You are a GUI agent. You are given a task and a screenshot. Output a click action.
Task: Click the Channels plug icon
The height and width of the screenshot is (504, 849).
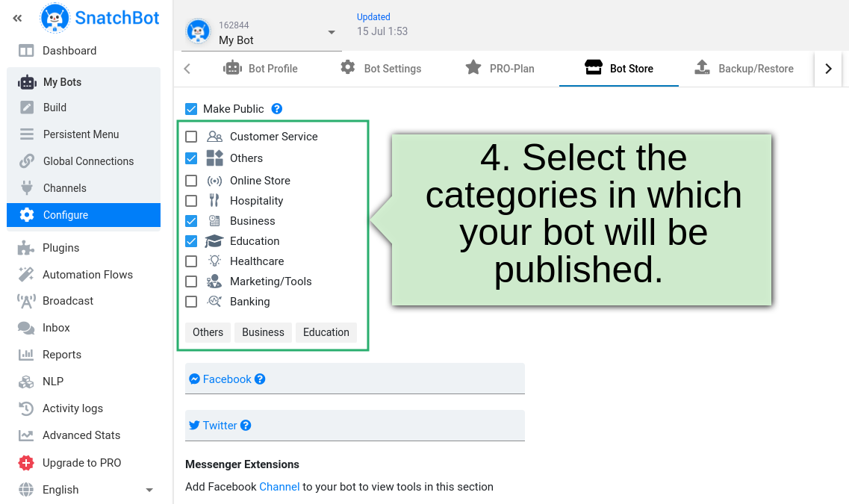(x=27, y=188)
